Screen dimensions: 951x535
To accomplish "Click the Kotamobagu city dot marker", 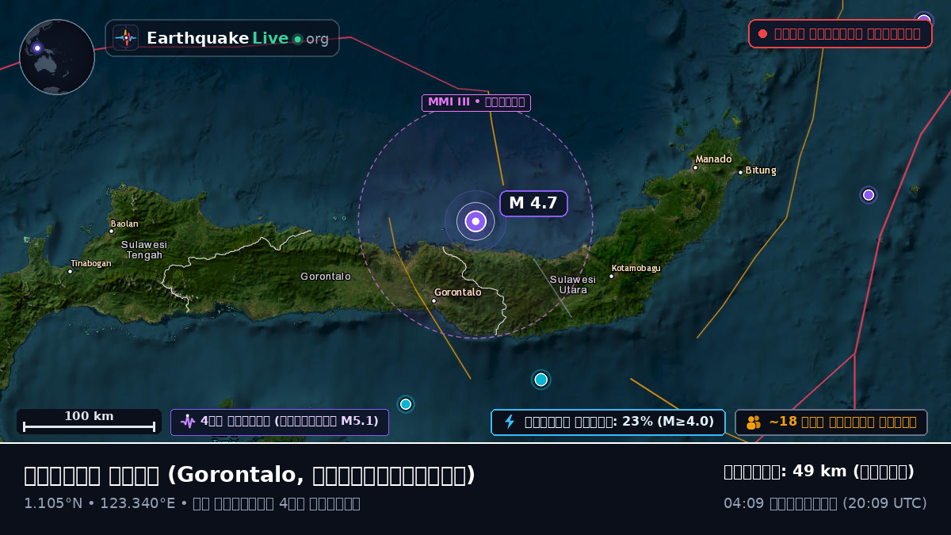I will pos(612,277).
